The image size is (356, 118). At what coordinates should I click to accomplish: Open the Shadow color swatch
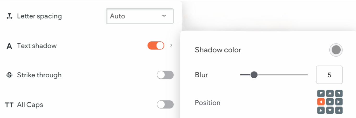click(336, 50)
